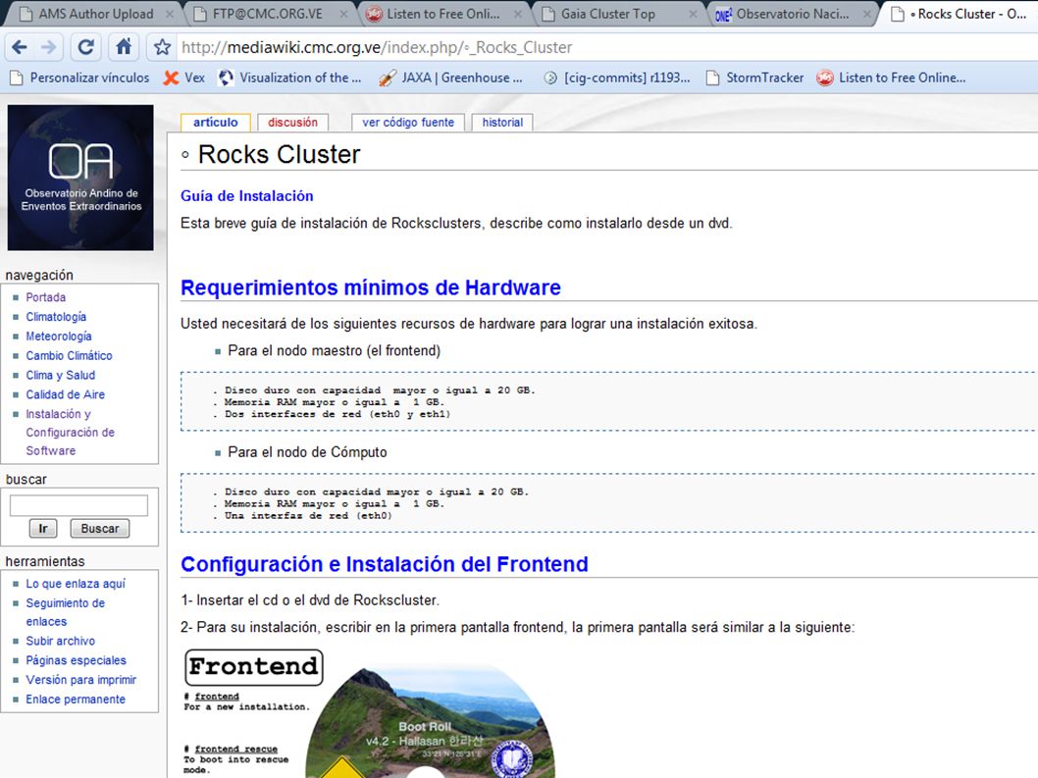Click the Observatorio Andino logo image
The height and width of the screenshot is (778, 1038).
80,178
